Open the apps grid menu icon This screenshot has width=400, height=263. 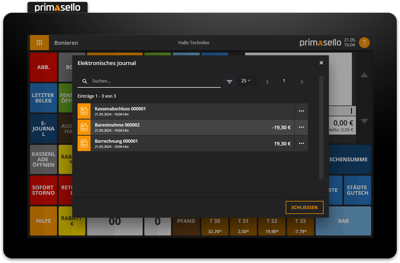point(39,43)
